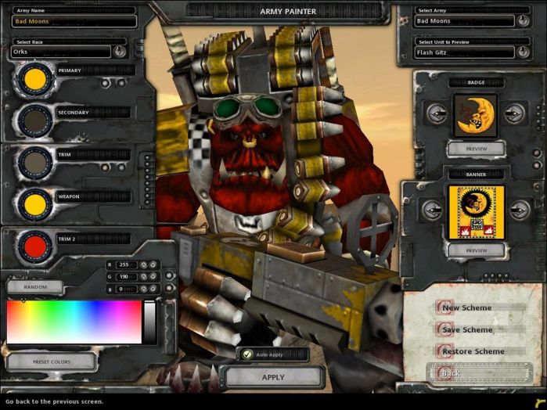Open Select Unit to Preview arrow button

click(x=522, y=52)
